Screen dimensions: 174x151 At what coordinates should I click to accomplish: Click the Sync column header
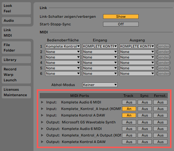(x=144, y=96)
